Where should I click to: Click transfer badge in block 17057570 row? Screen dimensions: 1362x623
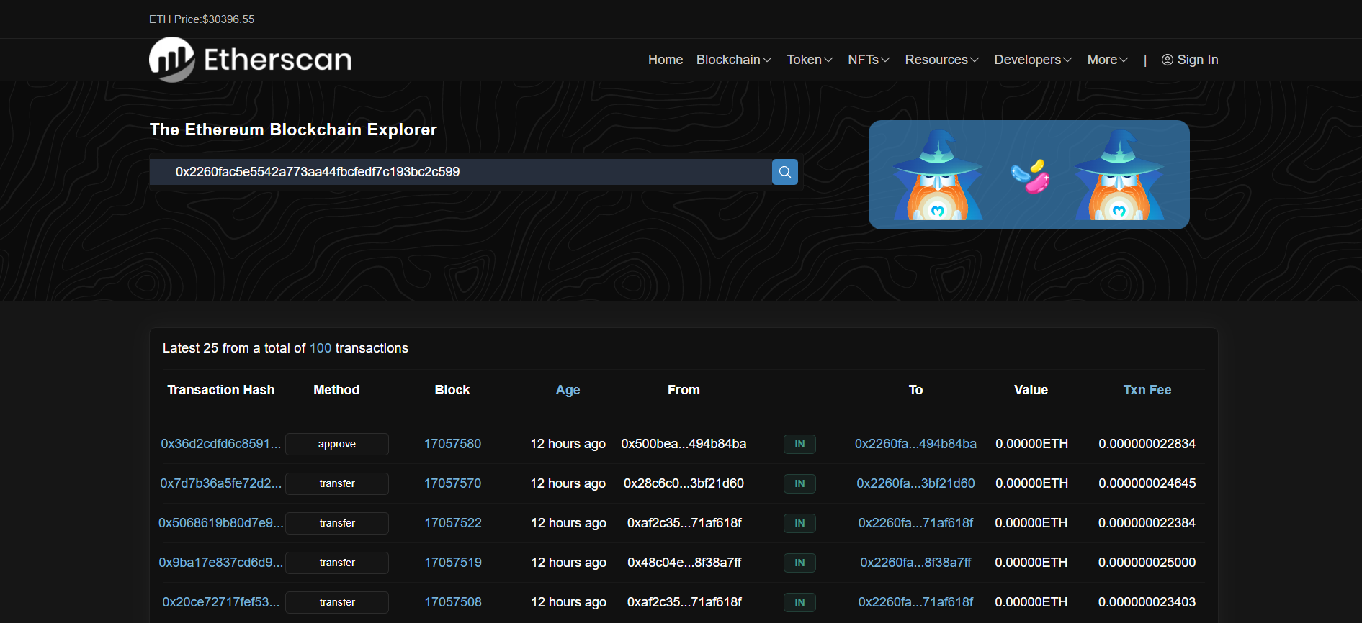point(337,483)
